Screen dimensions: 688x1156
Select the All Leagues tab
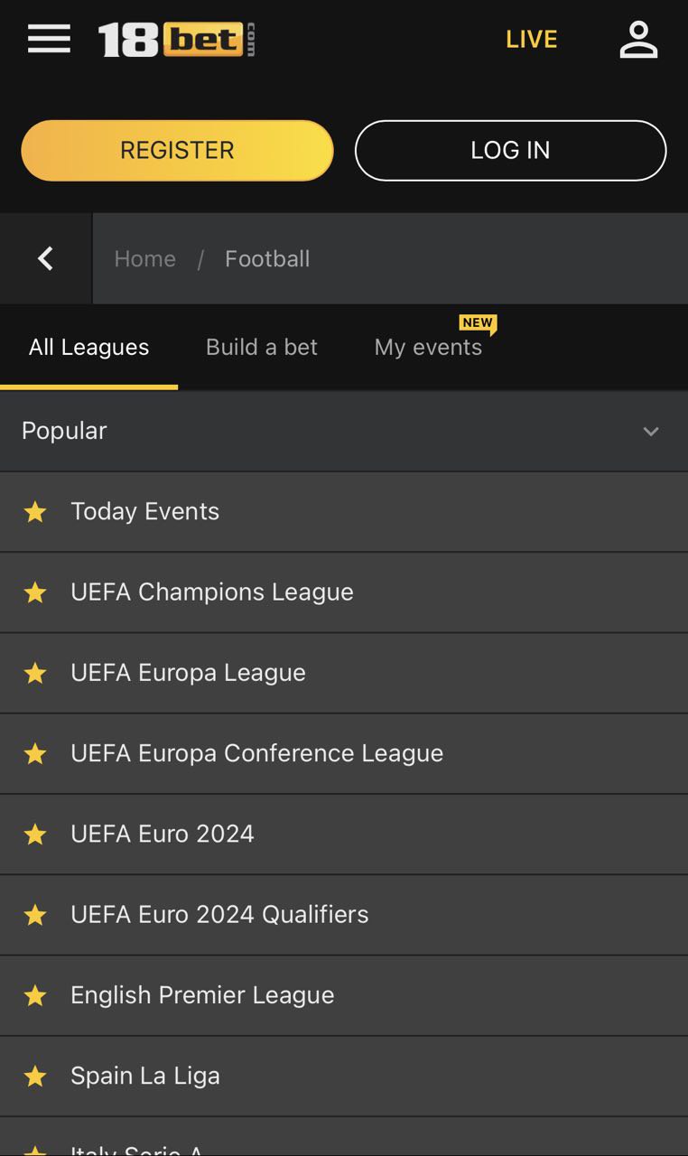point(88,348)
